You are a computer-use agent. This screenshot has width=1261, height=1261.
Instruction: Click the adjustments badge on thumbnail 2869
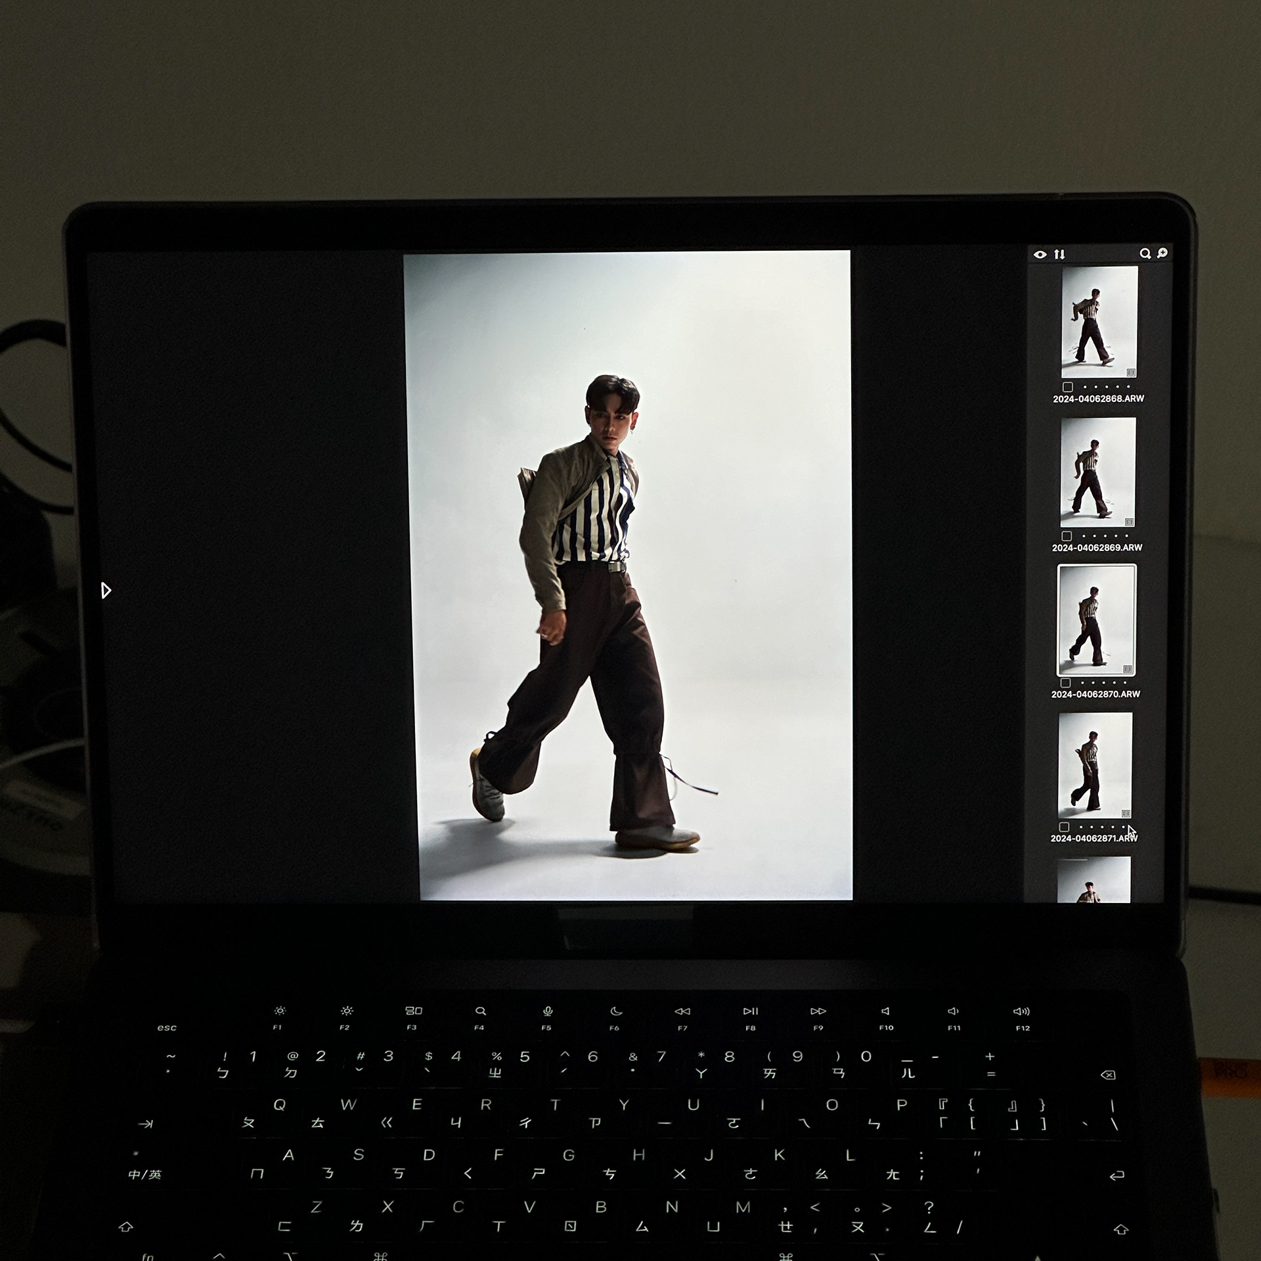coord(1129,522)
